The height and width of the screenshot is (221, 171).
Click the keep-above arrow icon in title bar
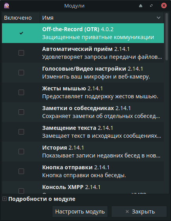141,6
